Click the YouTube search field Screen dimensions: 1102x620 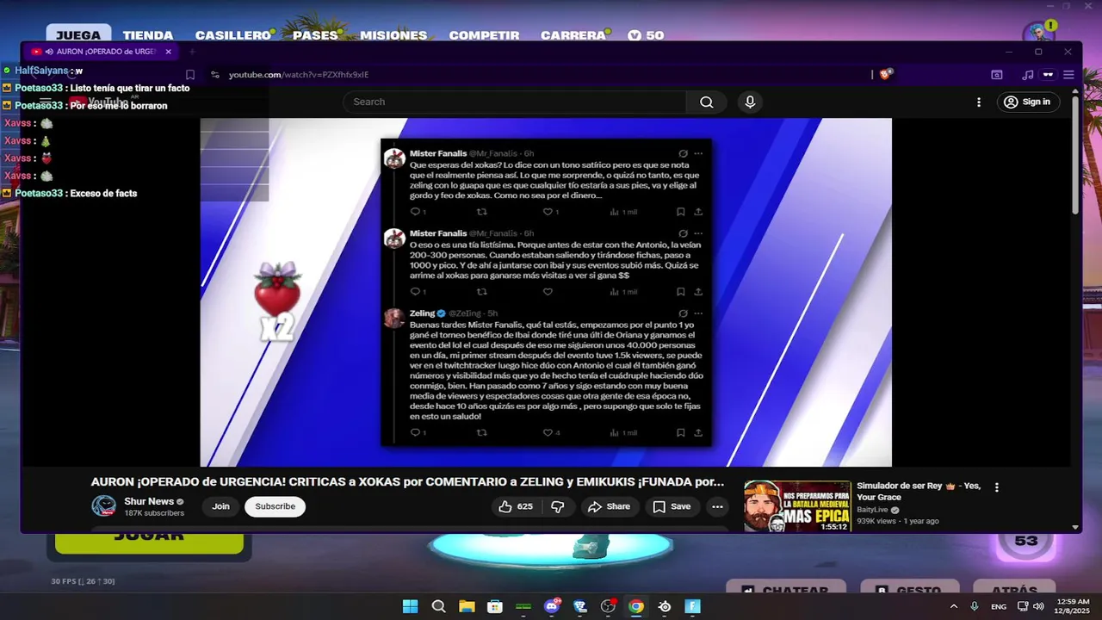pyautogui.click(x=515, y=102)
